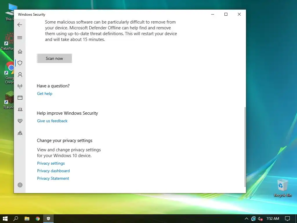Viewport: 297px width, 223px height.
Task: Open Device performance & health heart icon
Action: pyautogui.click(x=20, y=121)
